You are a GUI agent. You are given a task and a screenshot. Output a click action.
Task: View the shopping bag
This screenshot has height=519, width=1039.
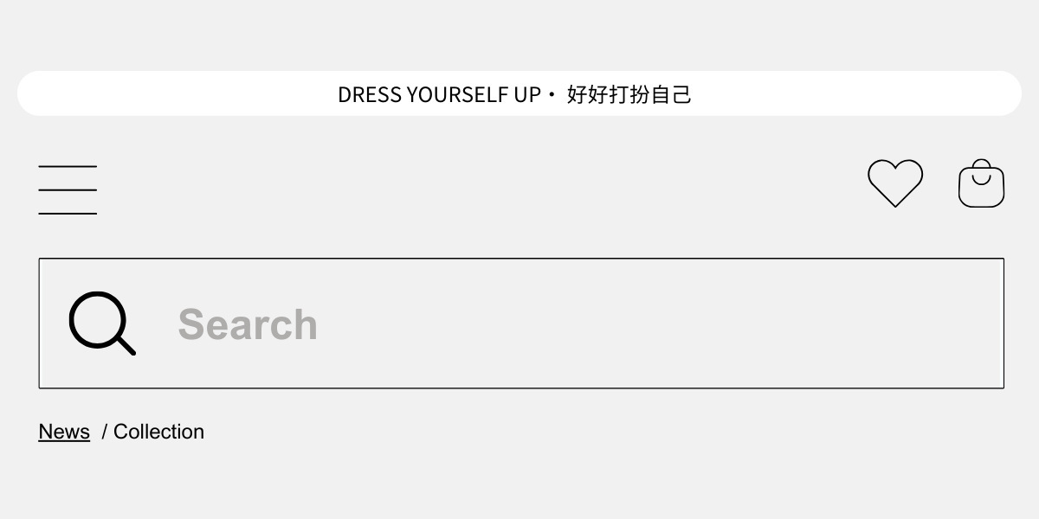click(981, 184)
